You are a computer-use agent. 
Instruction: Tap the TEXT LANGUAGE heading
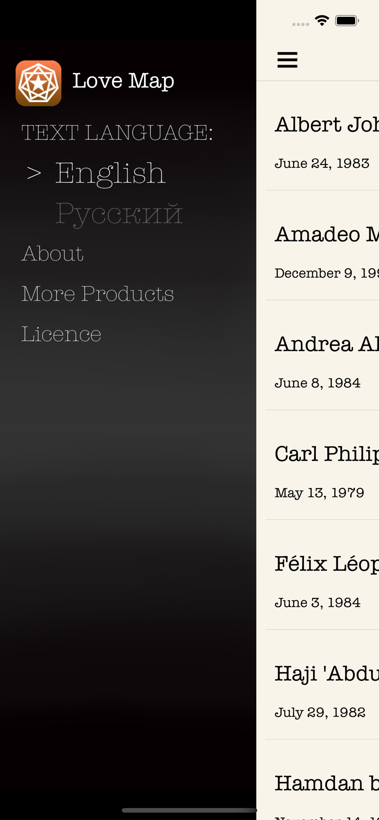point(117,133)
